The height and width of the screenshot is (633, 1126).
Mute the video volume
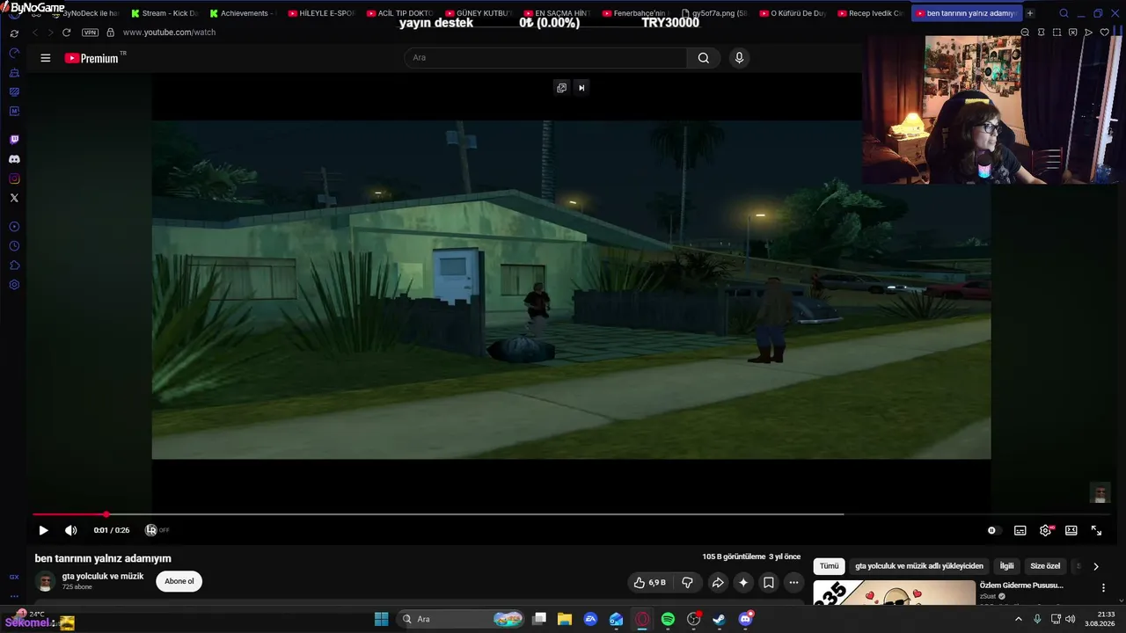click(x=71, y=530)
